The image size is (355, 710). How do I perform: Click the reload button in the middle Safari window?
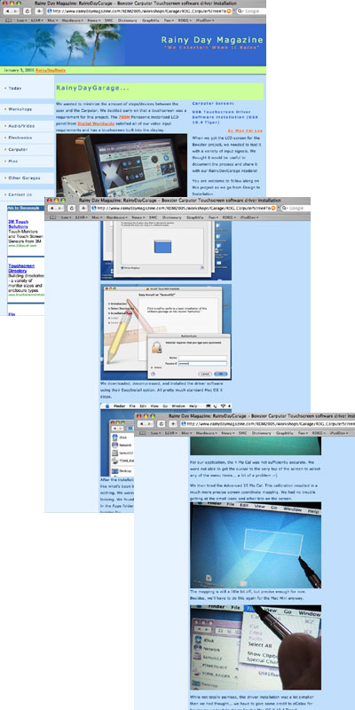72,208
